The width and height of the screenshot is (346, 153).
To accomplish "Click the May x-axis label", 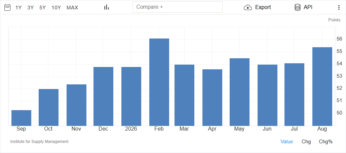I will coord(239,129).
